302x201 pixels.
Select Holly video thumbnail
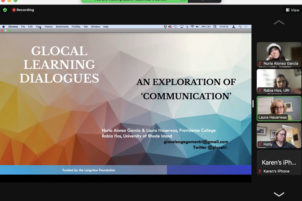279,135
